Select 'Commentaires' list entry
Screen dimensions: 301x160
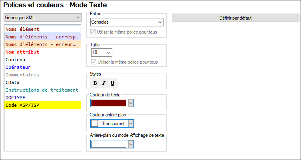[22, 75]
